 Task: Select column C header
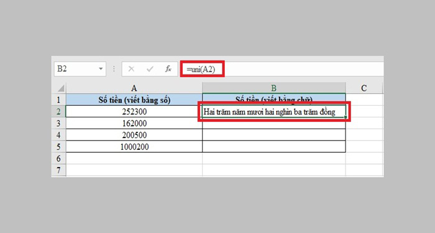pyautogui.click(x=364, y=88)
